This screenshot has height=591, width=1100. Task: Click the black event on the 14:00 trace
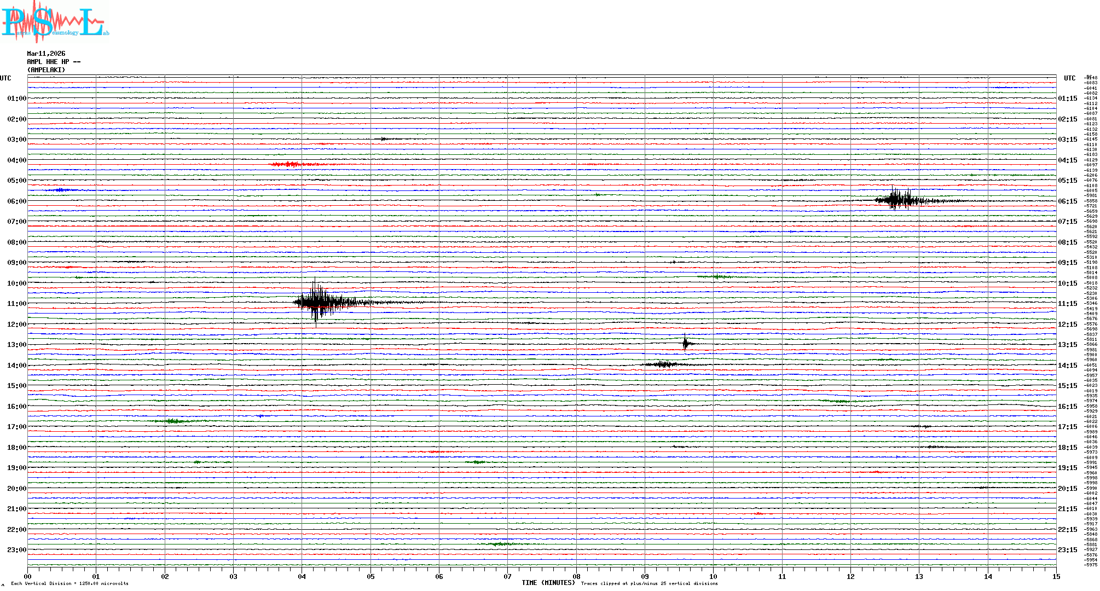click(665, 364)
